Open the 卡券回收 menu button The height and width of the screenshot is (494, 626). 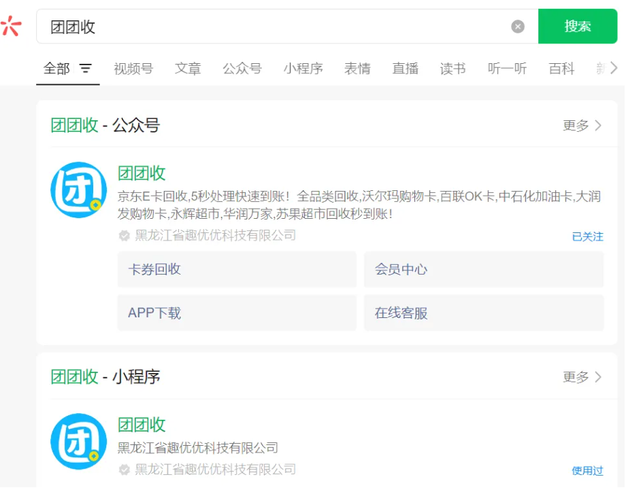(x=237, y=269)
